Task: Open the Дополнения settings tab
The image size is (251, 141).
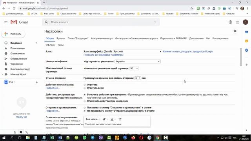Action: pos(196,38)
